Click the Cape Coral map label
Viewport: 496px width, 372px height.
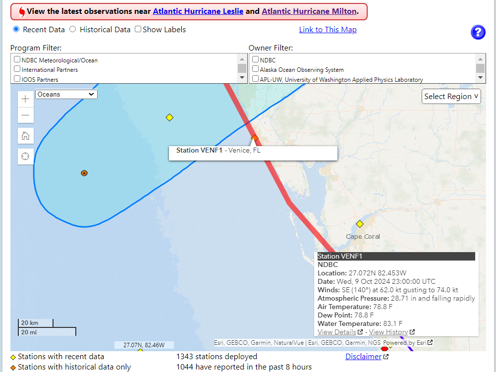coord(363,236)
